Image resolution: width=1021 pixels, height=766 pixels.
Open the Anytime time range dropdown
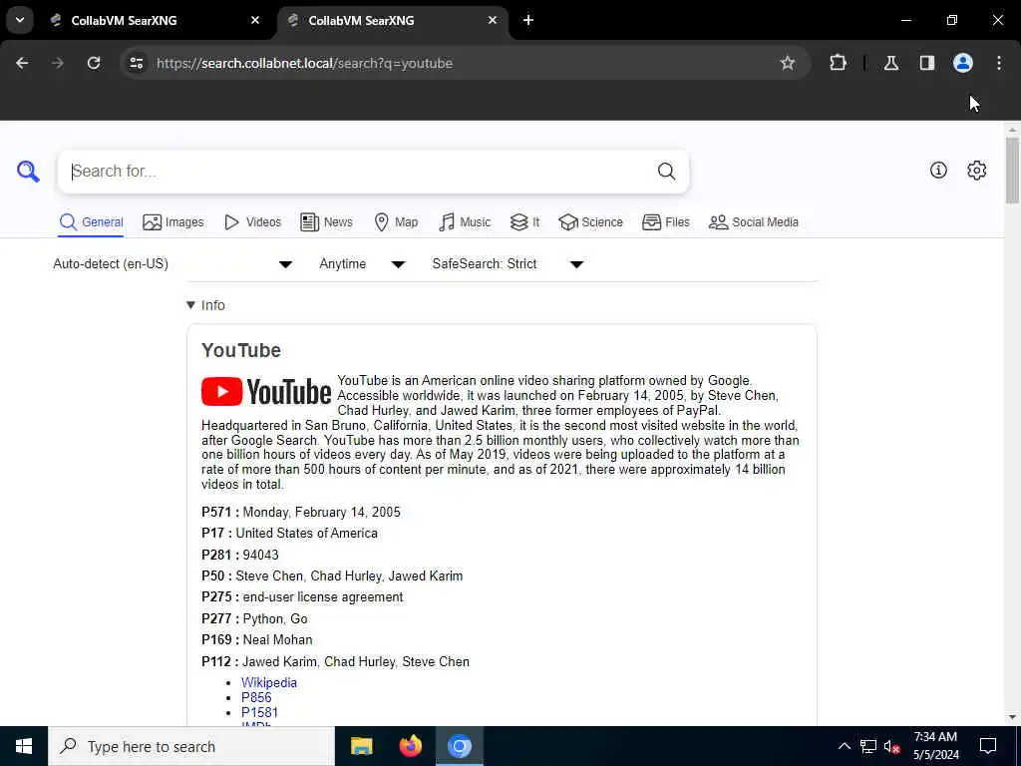coord(362,263)
